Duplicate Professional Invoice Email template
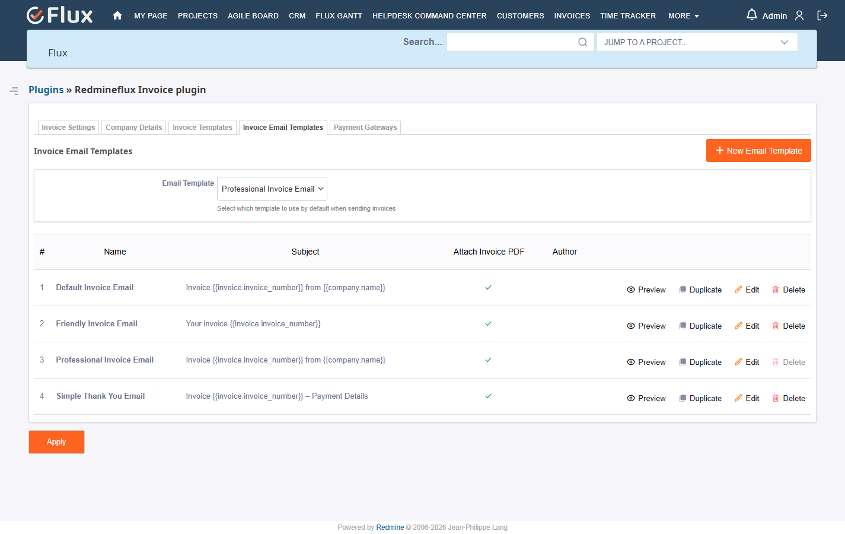This screenshot has width=845, height=534. click(700, 362)
